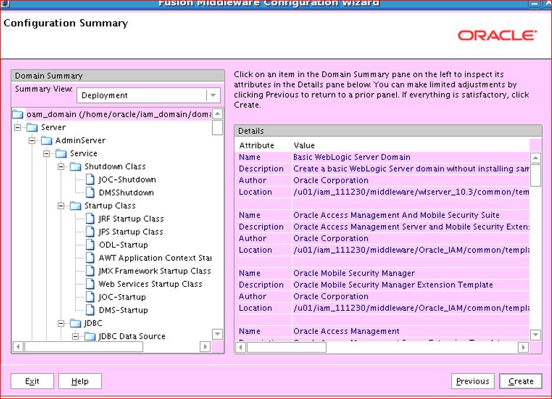Click the Service folder icon
The height and width of the screenshot is (399, 552).
[61, 153]
